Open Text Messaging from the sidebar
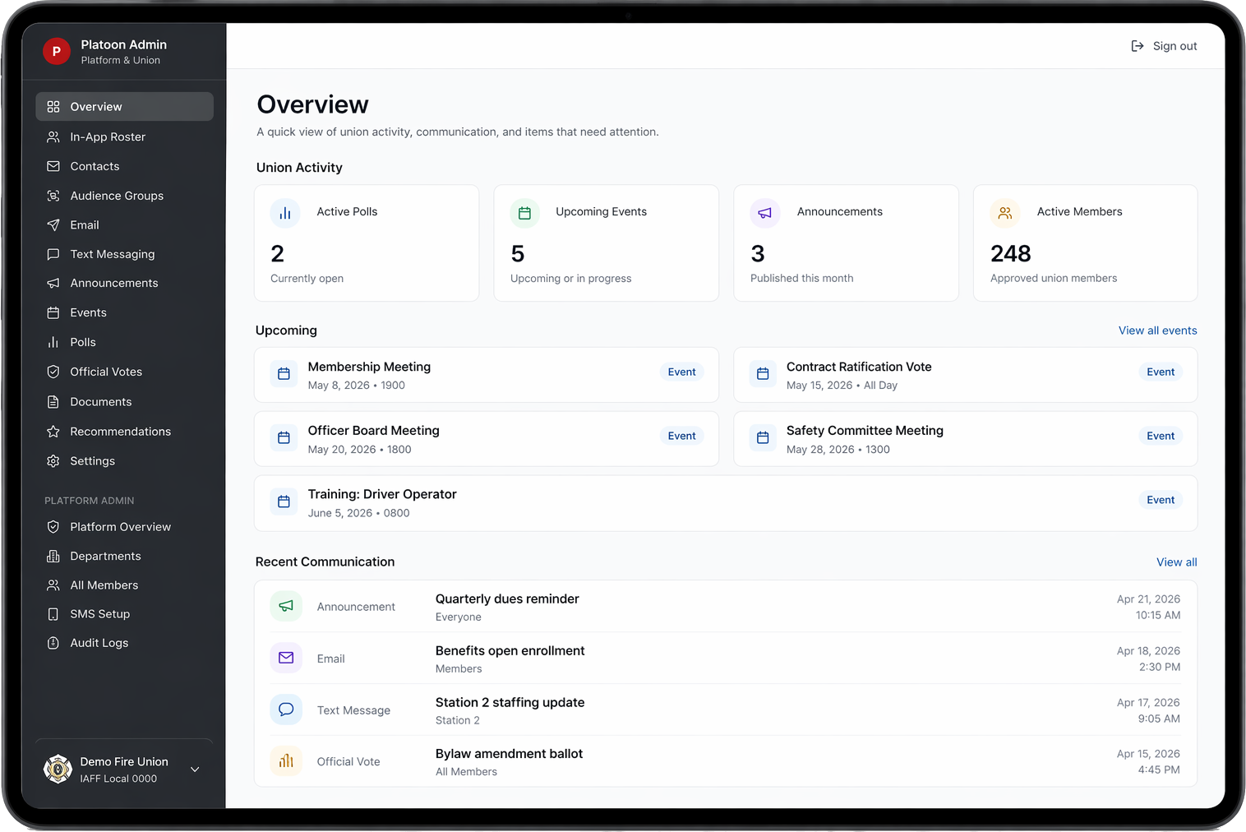This screenshot has height=832, width=1246. pos(113,254)
